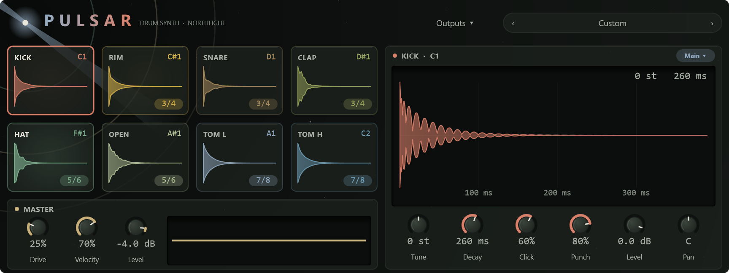The height and width of the screenshot is (273, 729).
Task: Click the 5/6 badge on HAT pad
Action: point(74,180)
